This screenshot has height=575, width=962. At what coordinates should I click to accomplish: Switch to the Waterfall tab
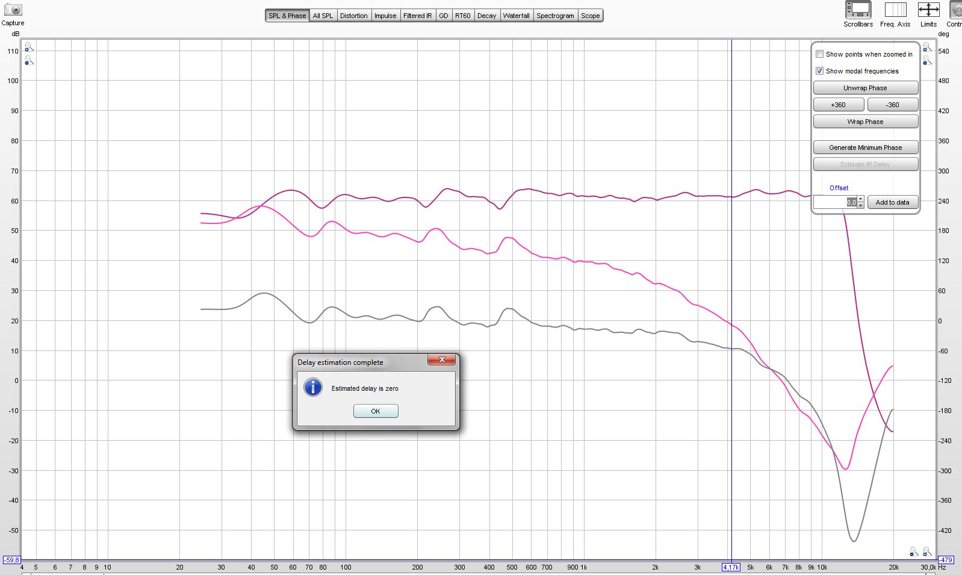pyautogui.click(x=516, y=16)
